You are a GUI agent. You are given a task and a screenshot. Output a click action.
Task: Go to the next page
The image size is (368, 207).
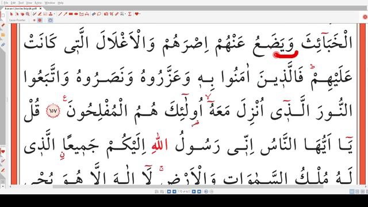[x=194, y=191]
